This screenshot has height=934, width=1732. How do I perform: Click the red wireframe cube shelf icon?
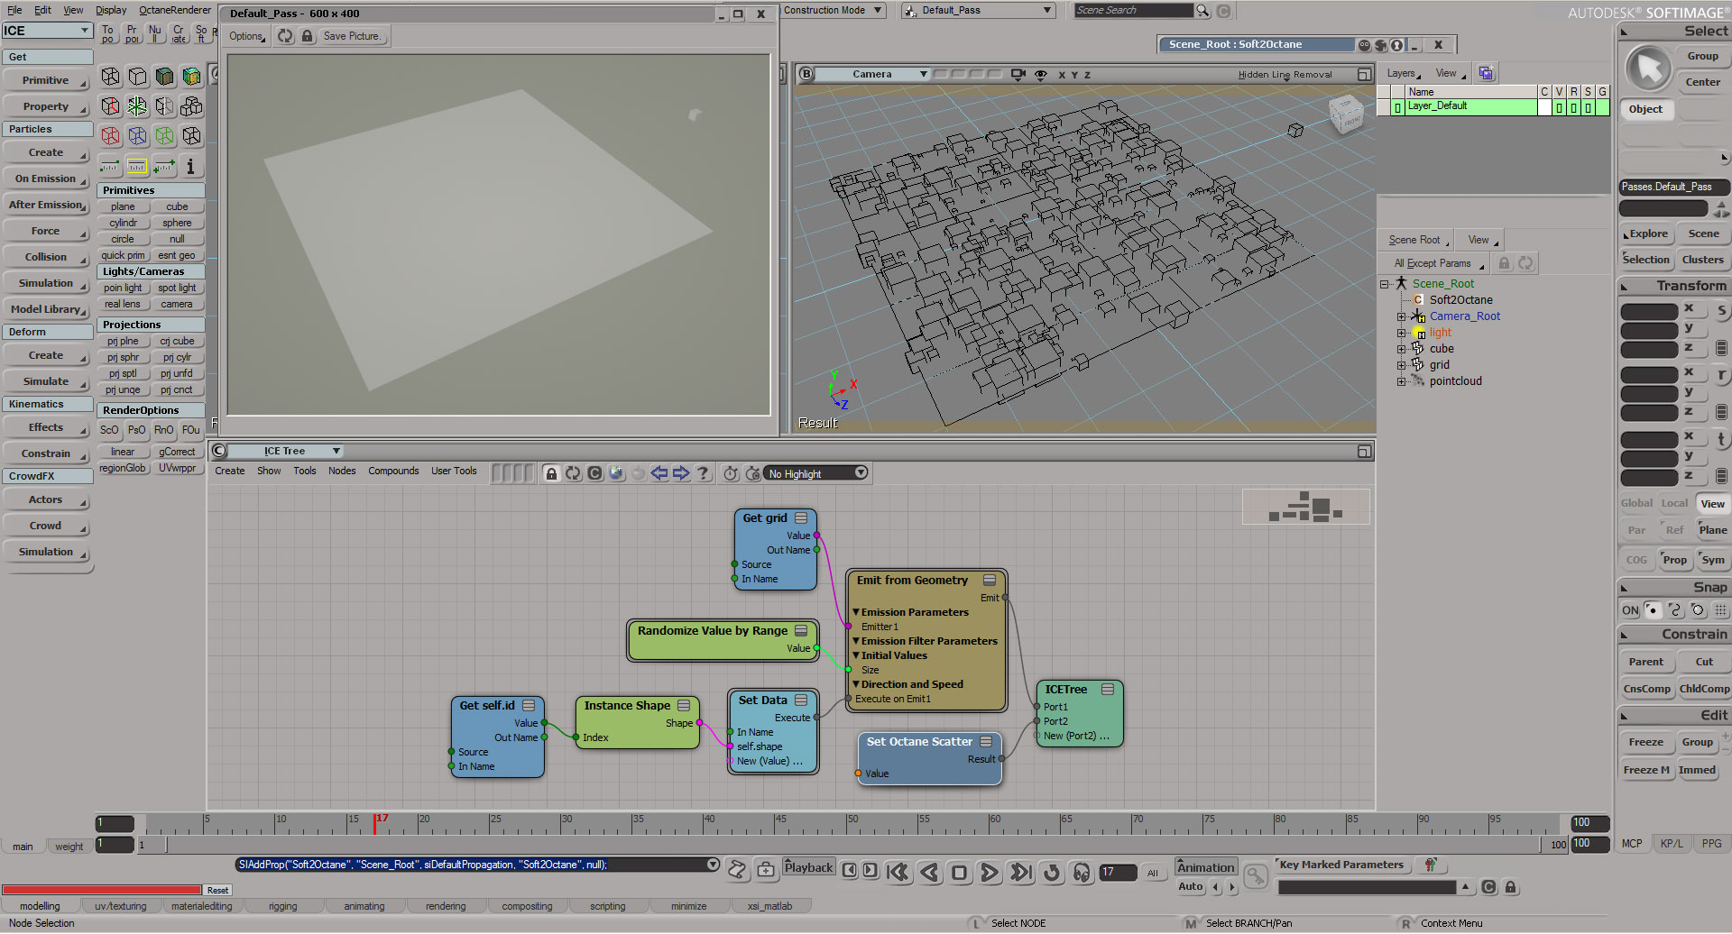tap(111, 136)
